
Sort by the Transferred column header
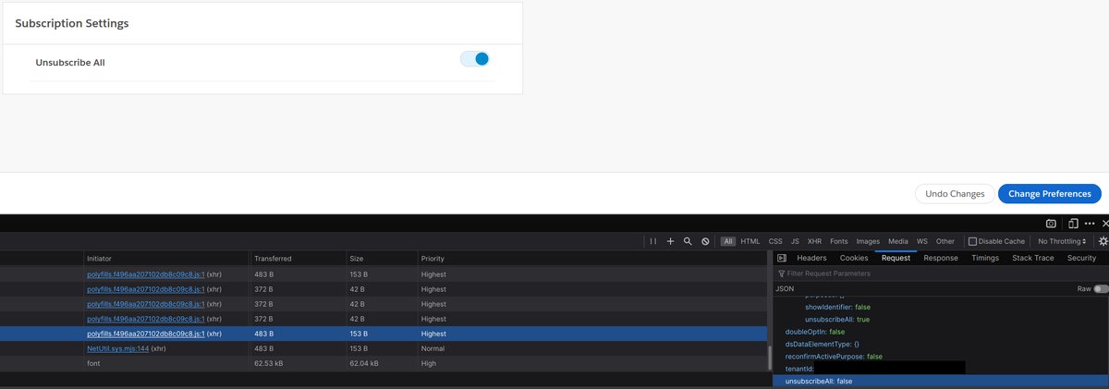click(x=297, y=258)
